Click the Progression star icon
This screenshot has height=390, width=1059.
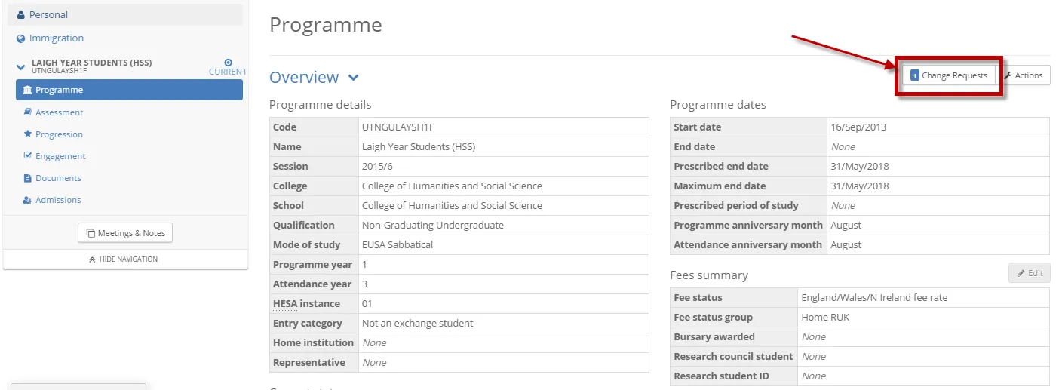(x=28, y=134)
